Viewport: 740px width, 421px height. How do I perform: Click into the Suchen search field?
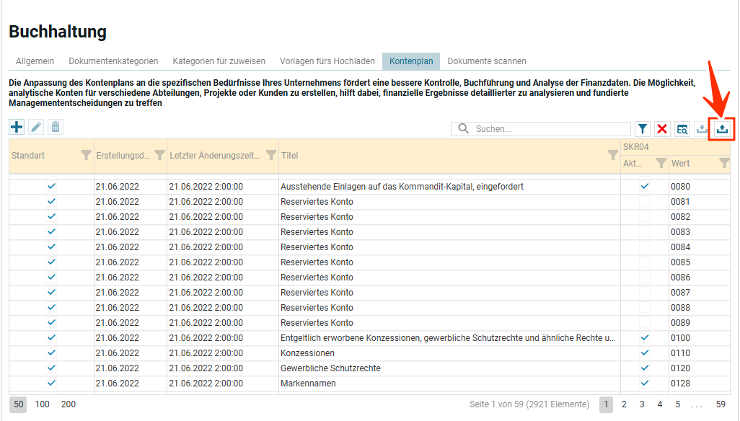[x=548, y=129]
